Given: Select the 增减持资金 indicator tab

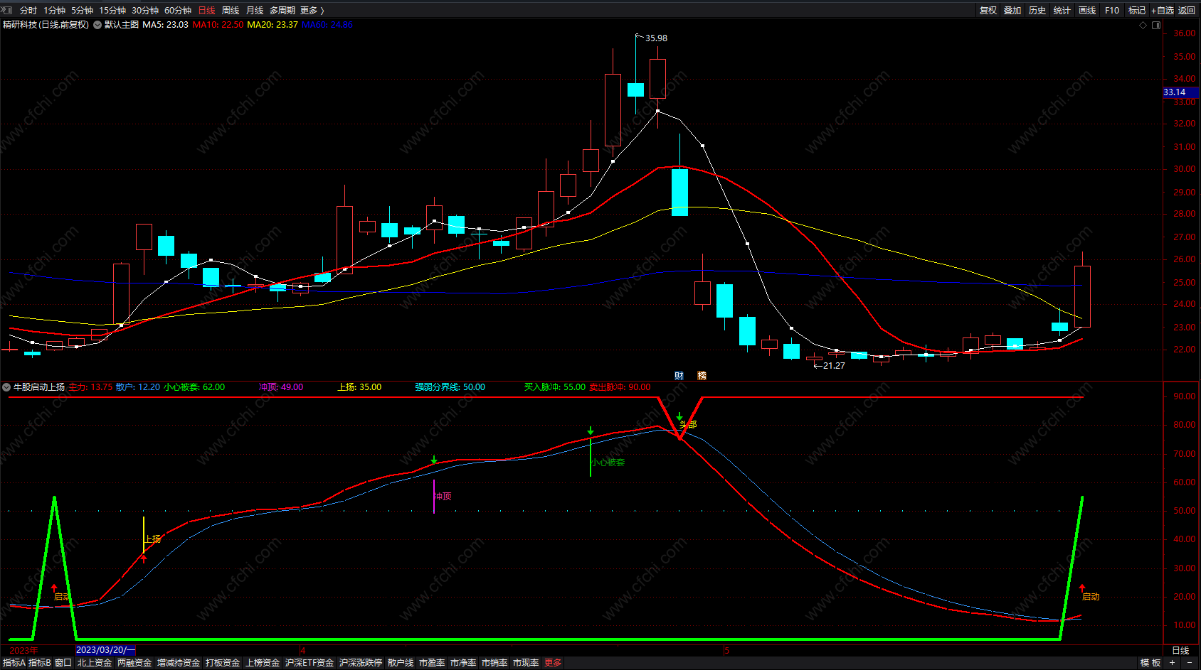Looking at the screenshot, I should tap(179, 663).
